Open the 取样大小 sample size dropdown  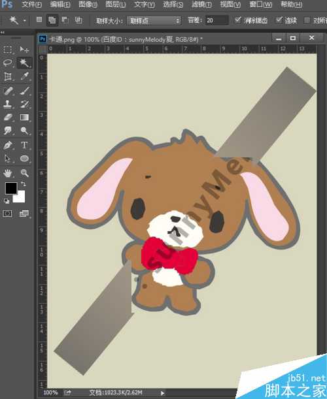click(154, 20)
